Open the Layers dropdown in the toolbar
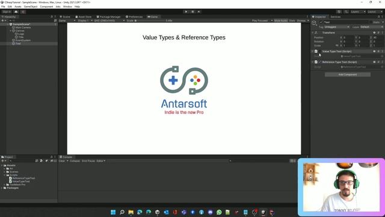The width and height of the screenshot is (385, 217). pyautogui.click(x=358, y=12)
